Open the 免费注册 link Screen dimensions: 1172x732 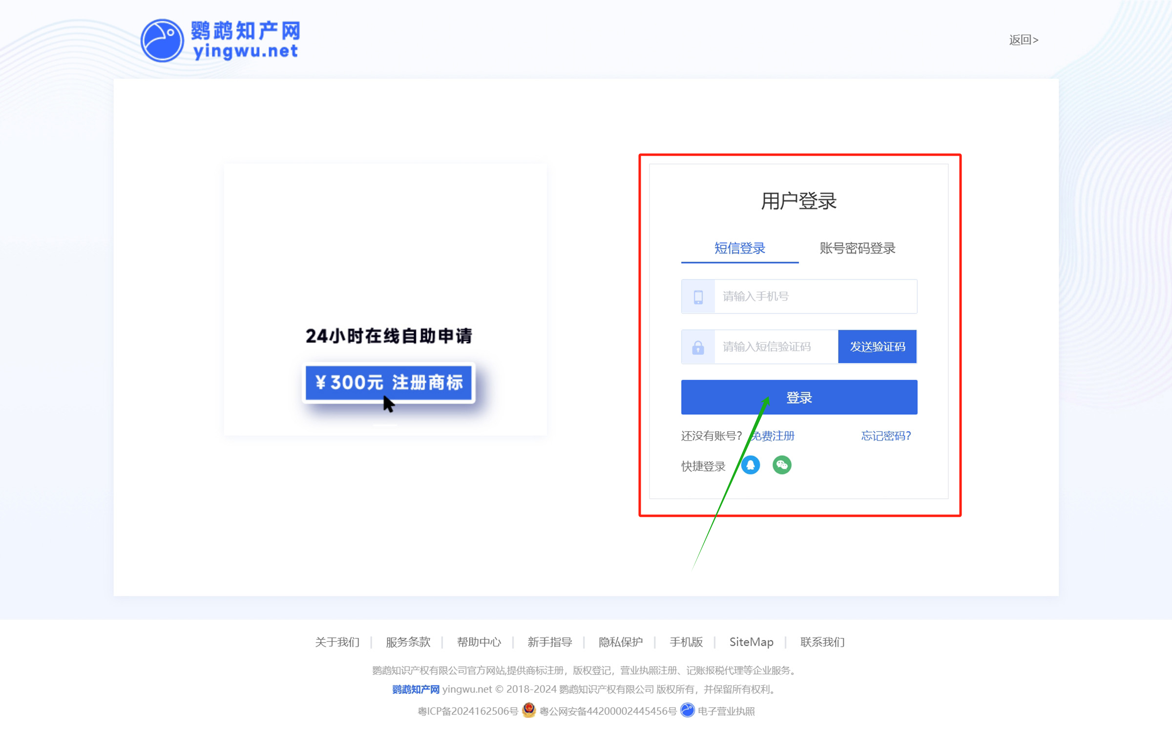pyautogui.click(x=774, y=436)
